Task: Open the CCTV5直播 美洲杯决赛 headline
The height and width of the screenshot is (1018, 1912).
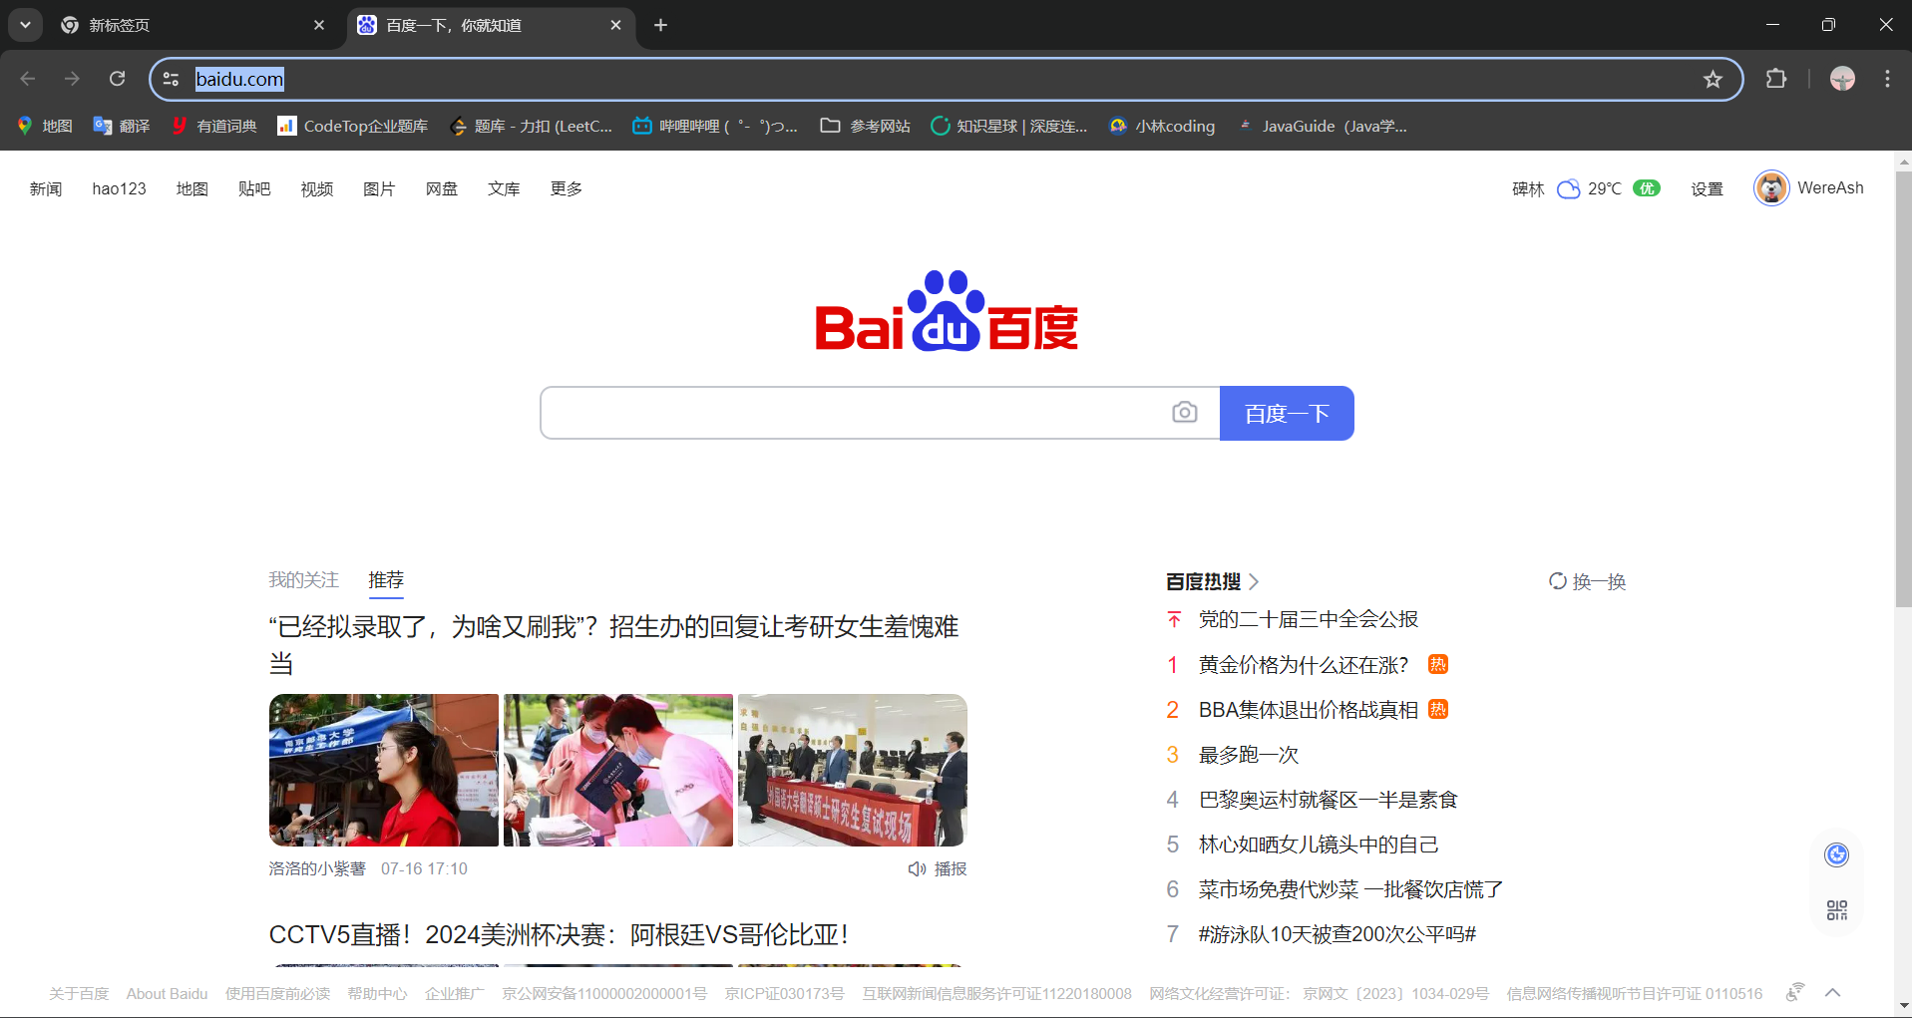Action: [x=559, y=934]
